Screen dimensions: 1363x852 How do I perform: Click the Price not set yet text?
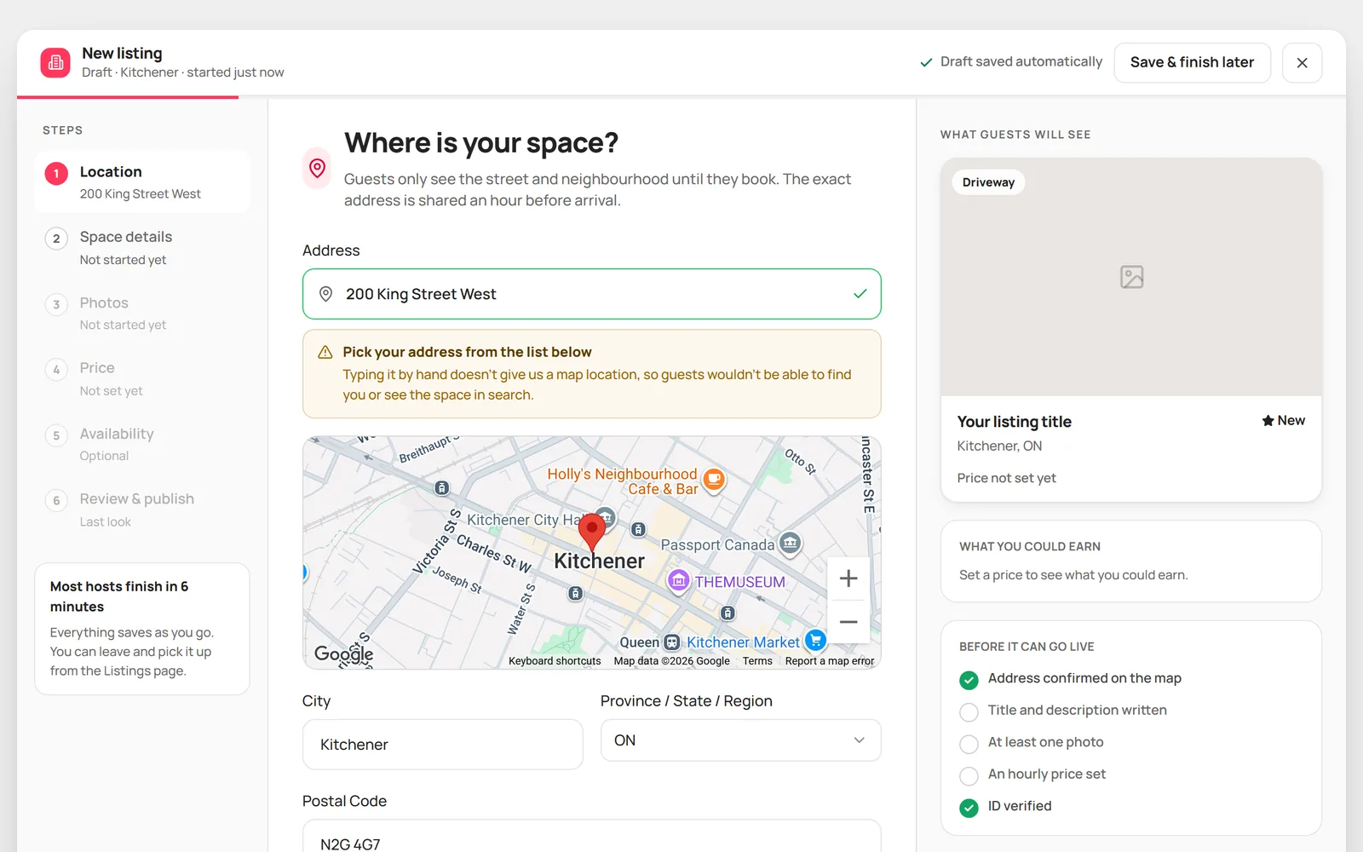pos(1006,478)
